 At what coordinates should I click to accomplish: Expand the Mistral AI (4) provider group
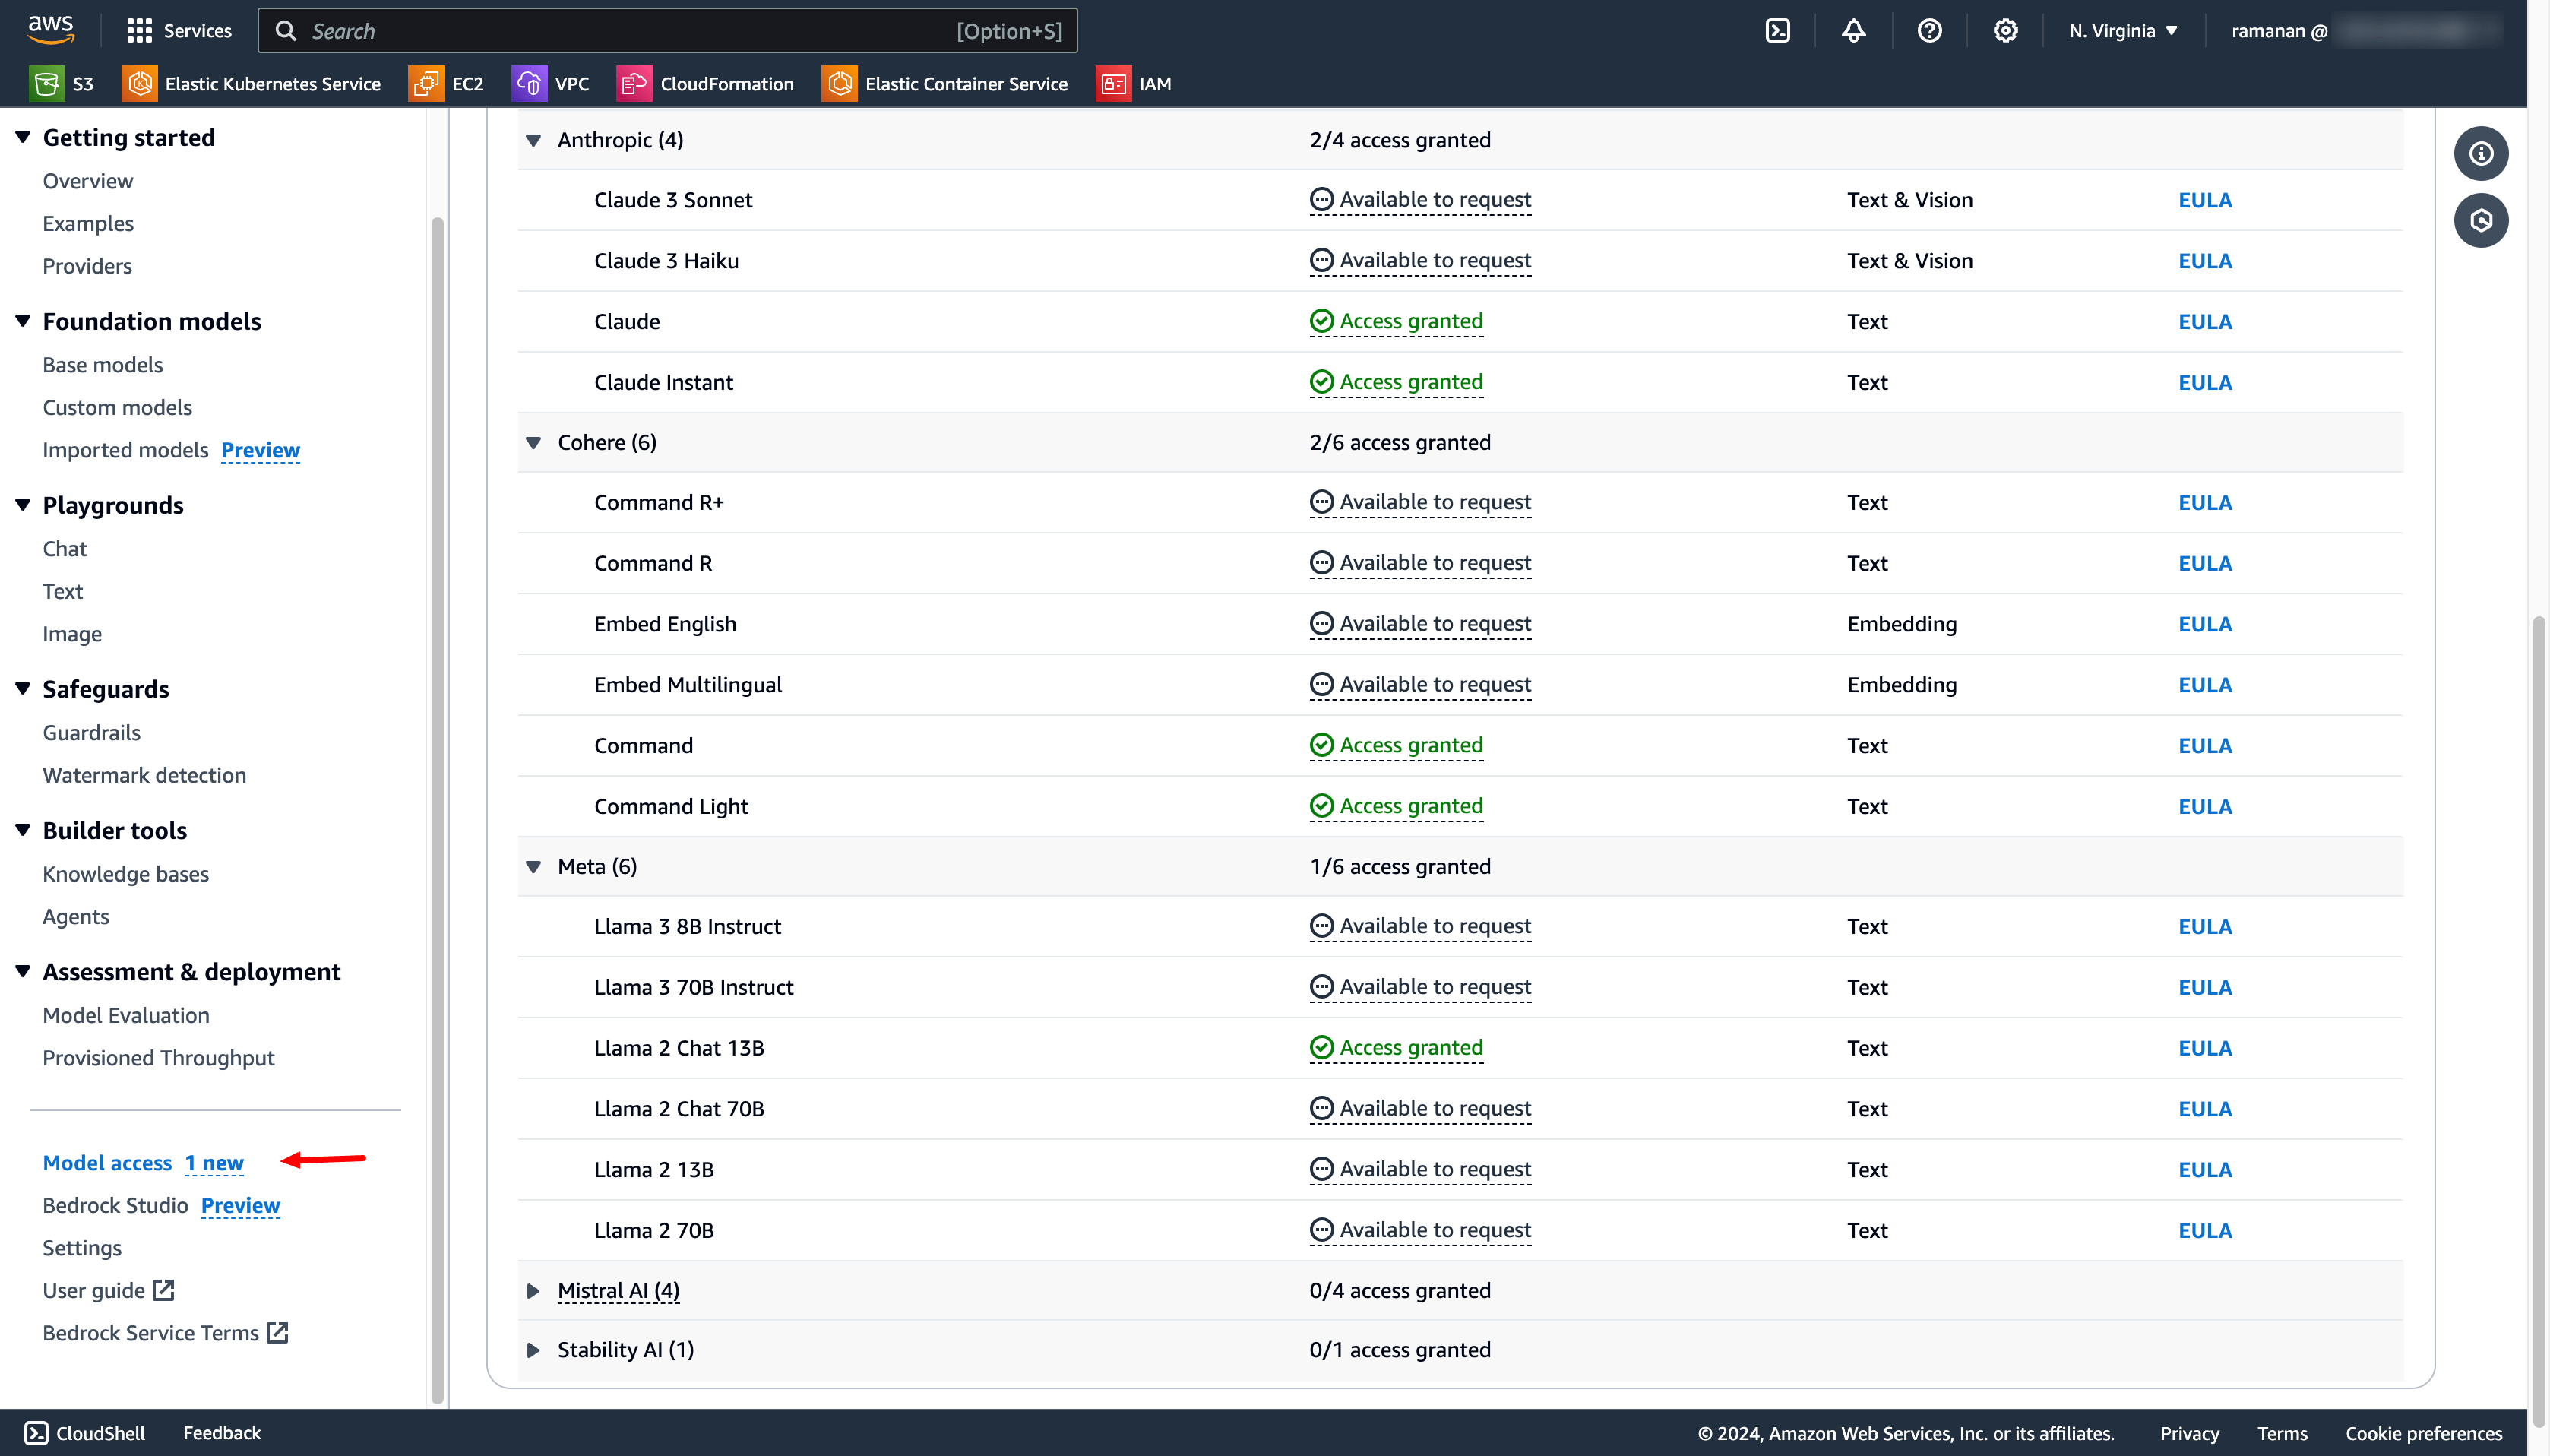[534, 1291]
